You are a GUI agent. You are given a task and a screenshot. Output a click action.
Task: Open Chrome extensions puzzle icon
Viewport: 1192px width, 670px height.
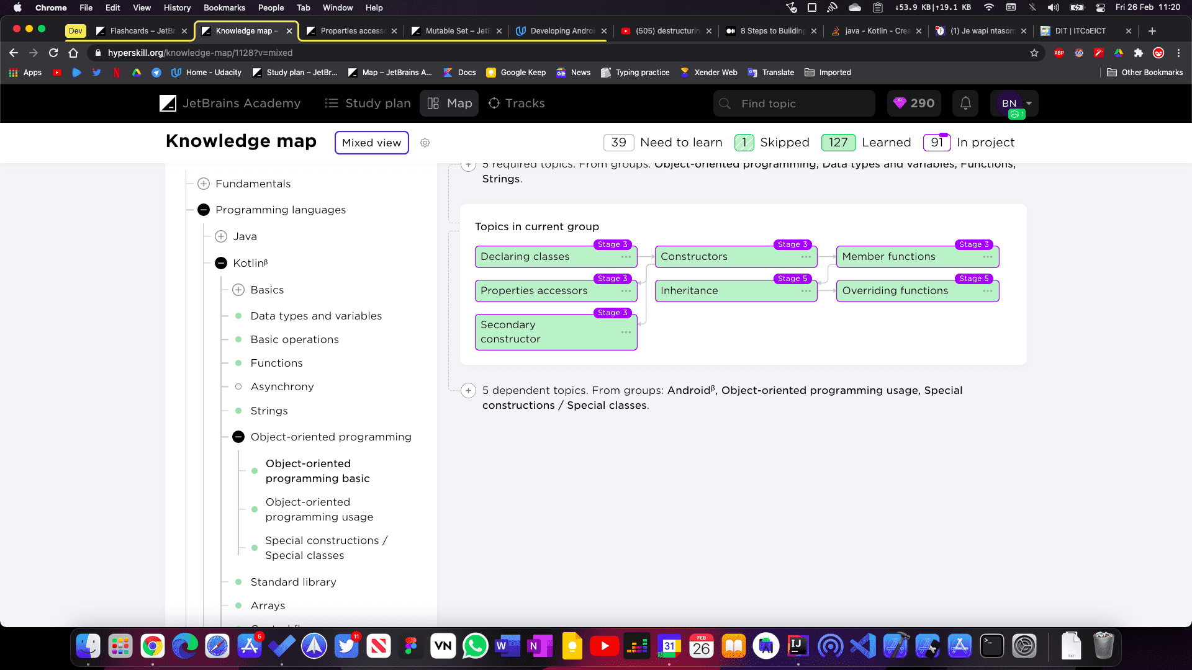[1139, 53]
